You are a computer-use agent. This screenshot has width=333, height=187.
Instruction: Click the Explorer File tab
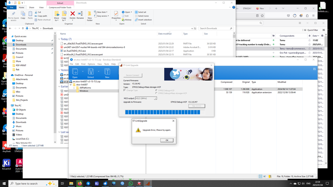[x=12, y=7]
